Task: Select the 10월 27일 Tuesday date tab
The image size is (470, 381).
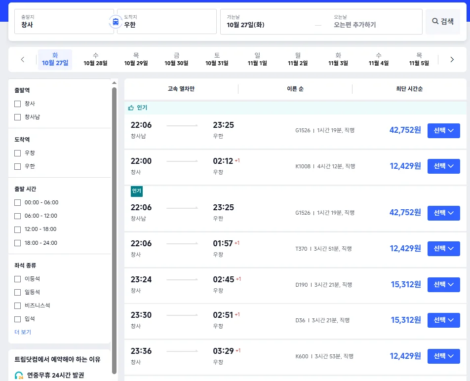Action: pos(55,59)
